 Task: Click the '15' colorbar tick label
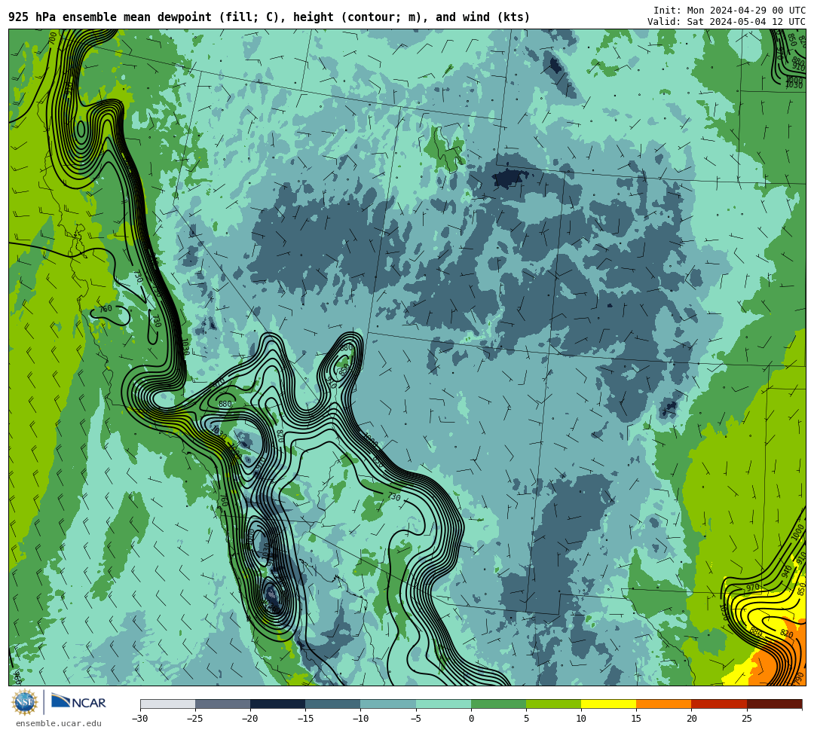[x=636, y=719]
